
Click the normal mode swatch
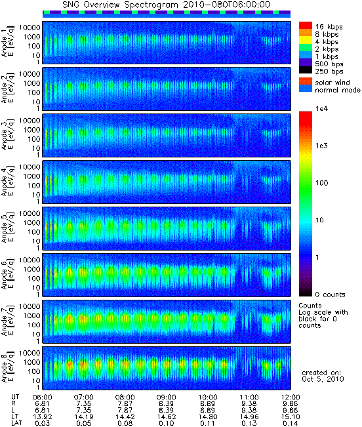pos(306,89)
